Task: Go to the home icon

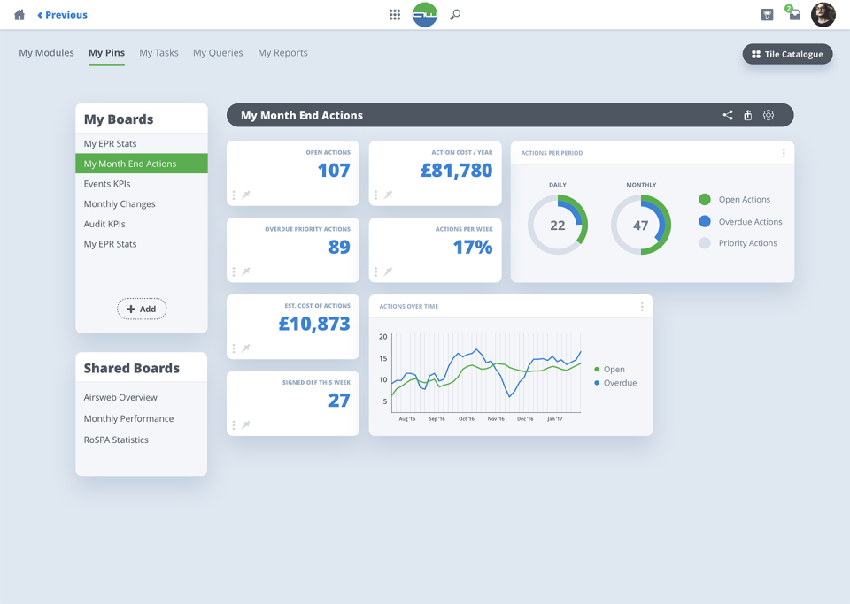Action: pos(19,15)
